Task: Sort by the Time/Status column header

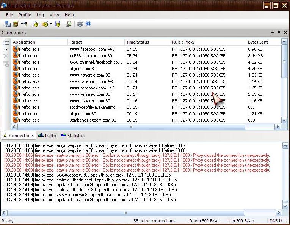Action: pyautogui.click(x=138, y=42)
